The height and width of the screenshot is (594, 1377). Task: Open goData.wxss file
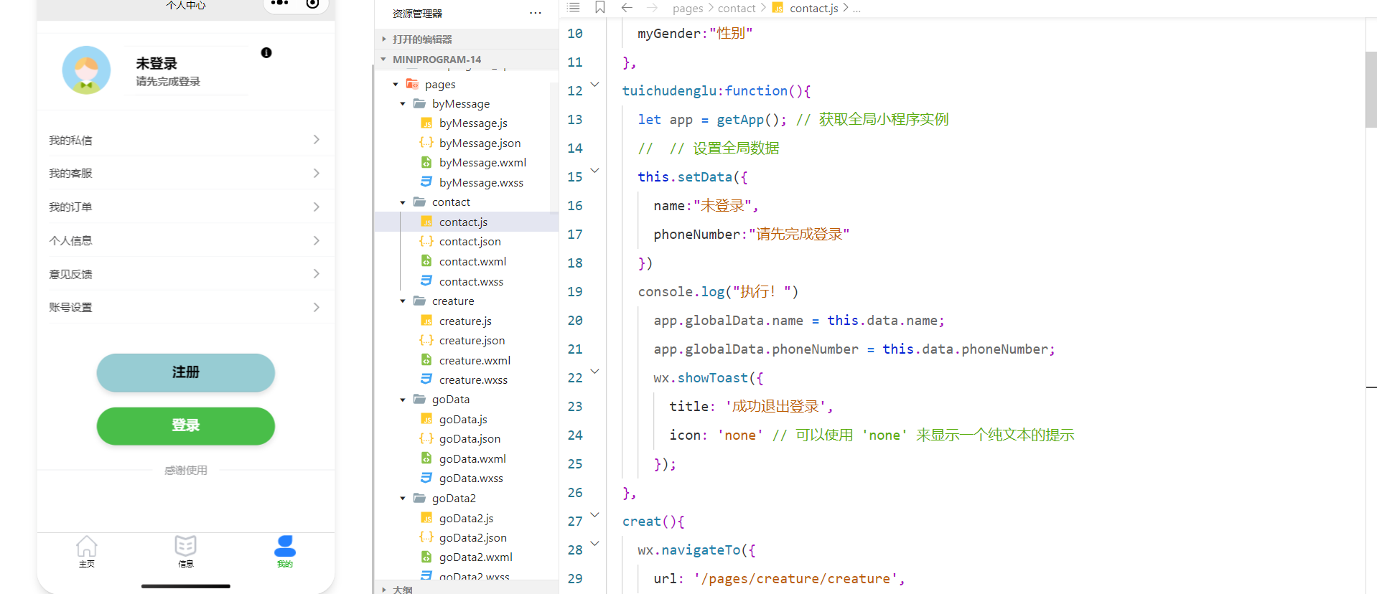(x=471, y=478)
